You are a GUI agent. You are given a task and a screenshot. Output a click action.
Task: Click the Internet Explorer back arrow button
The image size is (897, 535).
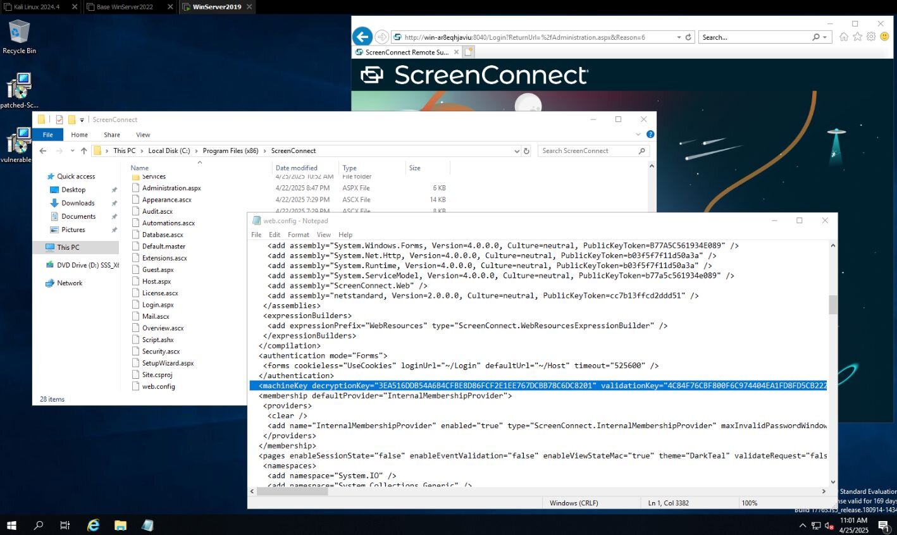tap(362, 37)
